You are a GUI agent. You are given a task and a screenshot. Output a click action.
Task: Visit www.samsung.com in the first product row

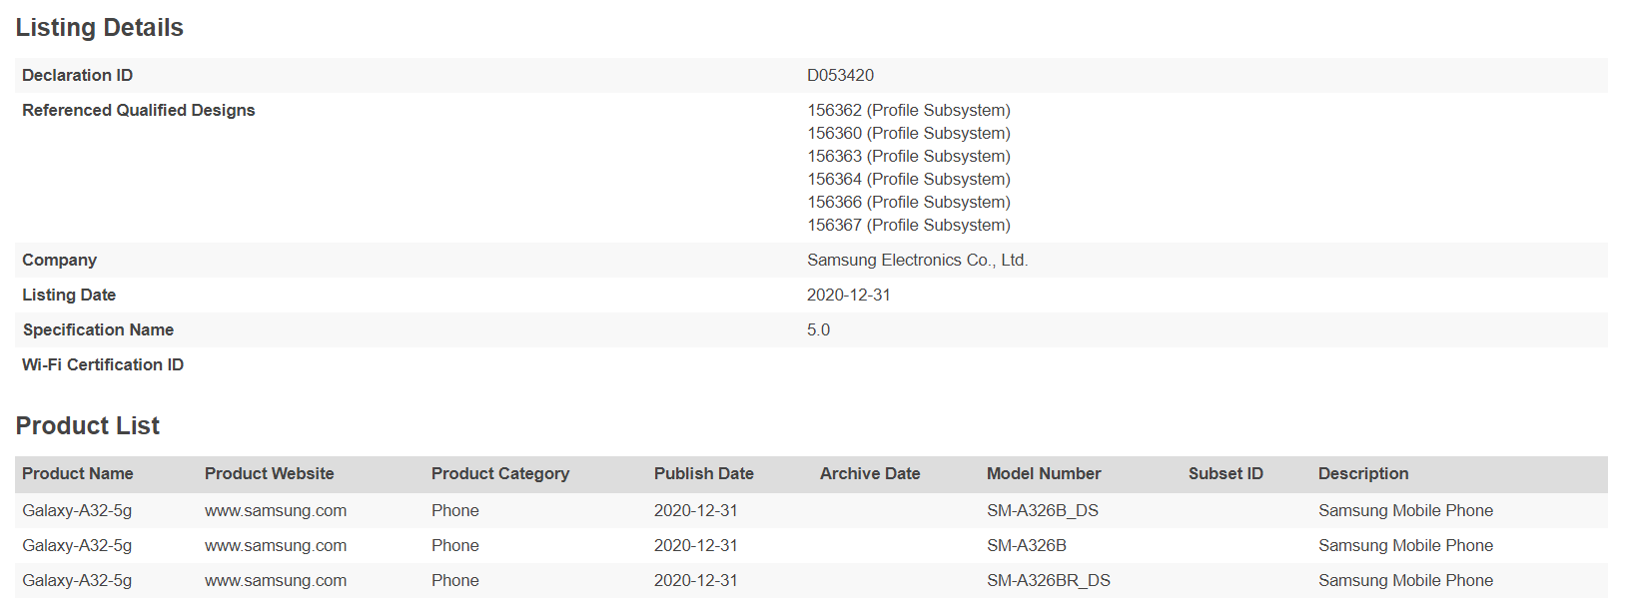(x=276, y=510)
